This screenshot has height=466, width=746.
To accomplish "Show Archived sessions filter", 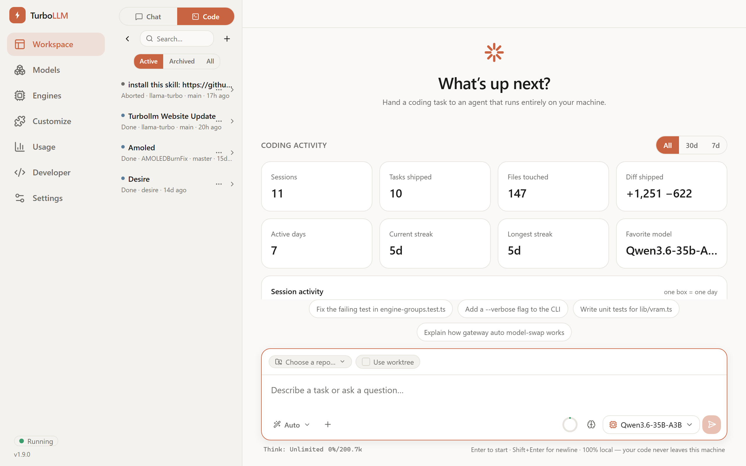I will click(182, 61).
